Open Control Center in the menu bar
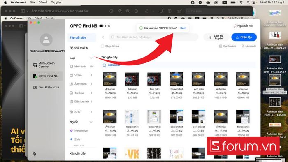The height and width of the screenshot is (162, 288). (254, 2)
